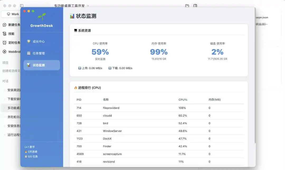
Task: Select the bird process row
Action: point(159,123)
